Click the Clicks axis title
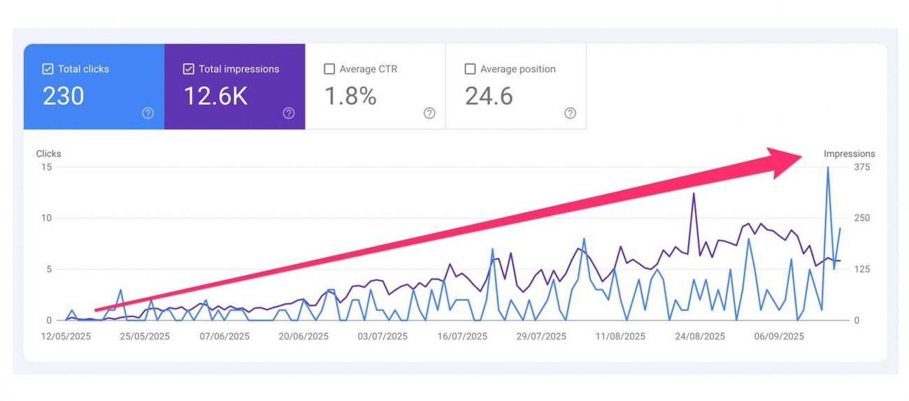This screenshot has height=401, width=909. tap(48, 154)
